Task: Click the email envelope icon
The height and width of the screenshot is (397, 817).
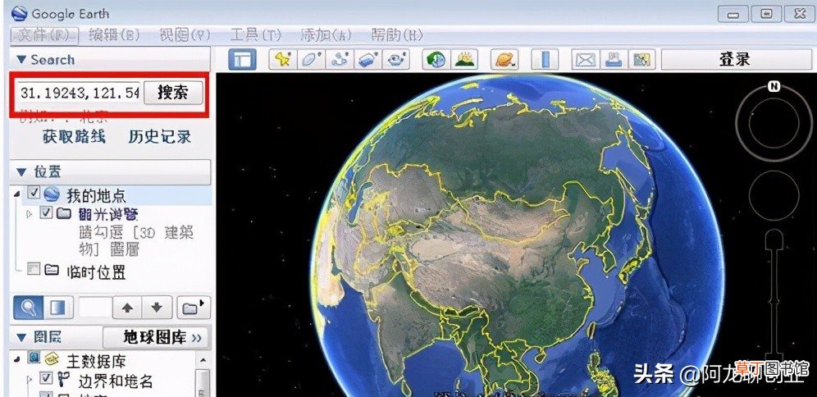Action: point(585,60)
